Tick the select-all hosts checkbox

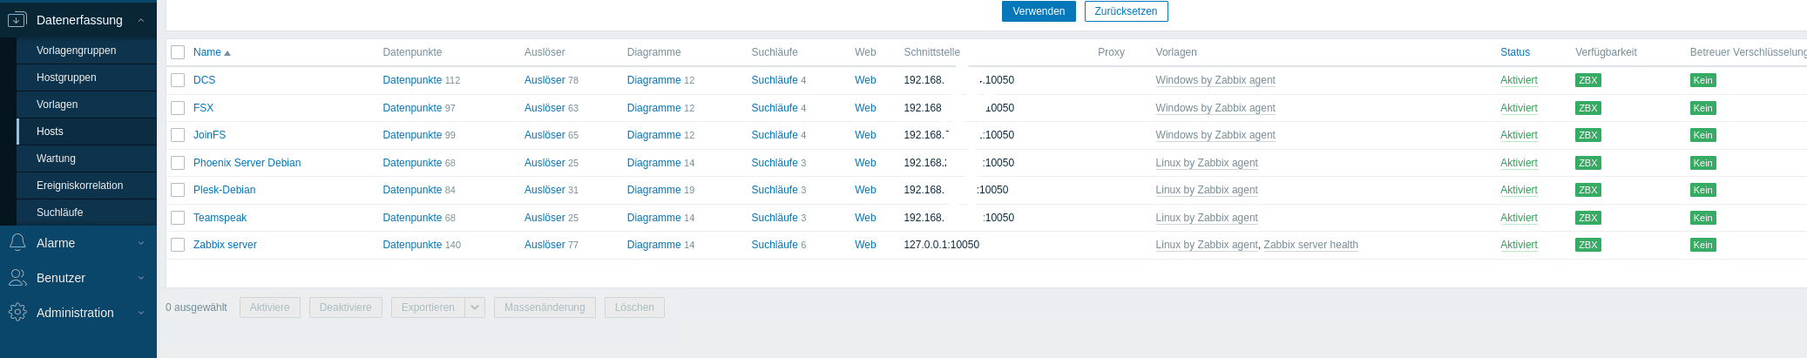[178, 52]
